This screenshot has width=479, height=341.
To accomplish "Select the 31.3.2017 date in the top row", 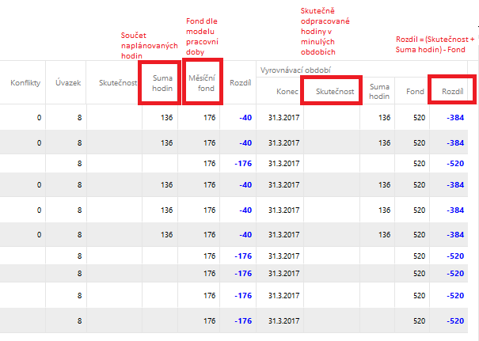I will [x=283, y=118].
